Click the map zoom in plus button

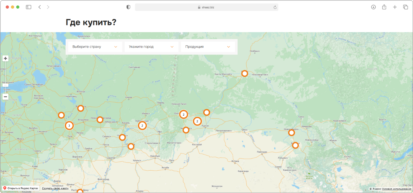(x=5, y=59)
